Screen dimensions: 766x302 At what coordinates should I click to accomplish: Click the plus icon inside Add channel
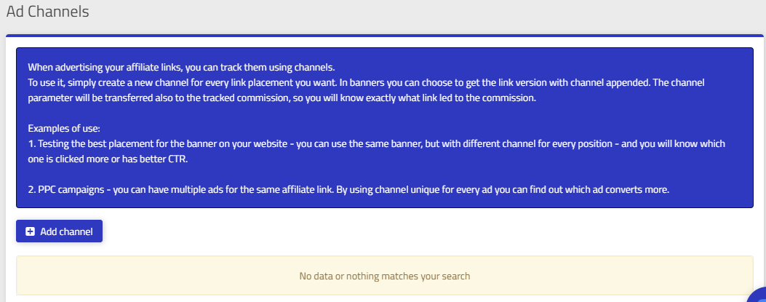click(31, 231)
